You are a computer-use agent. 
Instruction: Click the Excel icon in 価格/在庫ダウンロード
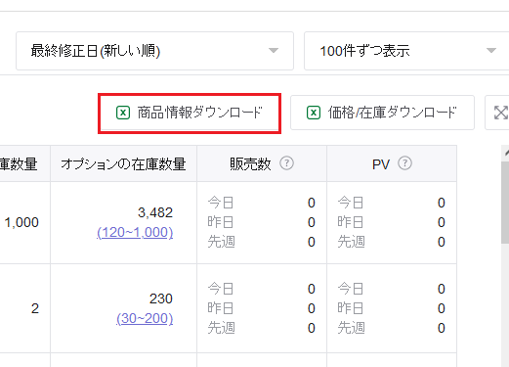[314, 113]
